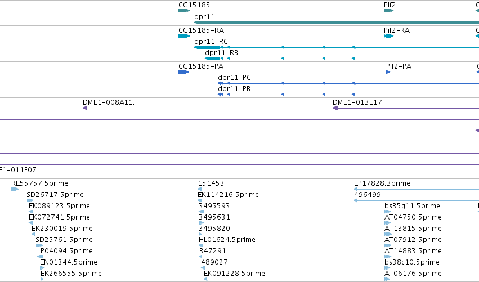Image resolution: width=479 pixels, height=282 pixels.
Task: Click the RE55757.5prime label text
Action: click(39, 183)
